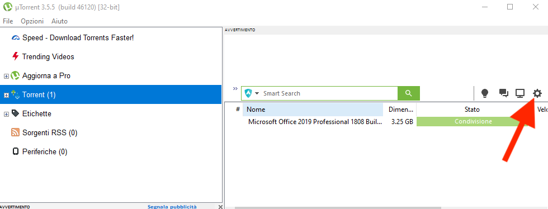Click the RSS feed icon
This screenshot has height=209, width=548.
coord(15,132)
